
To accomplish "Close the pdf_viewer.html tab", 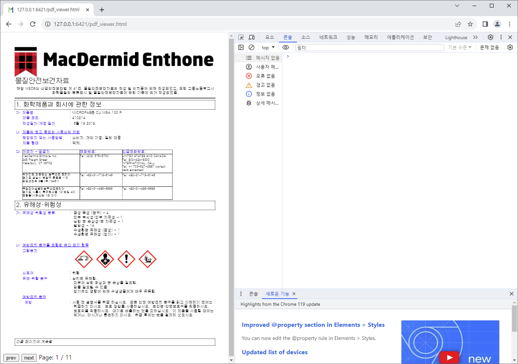I will coord(88,10).
